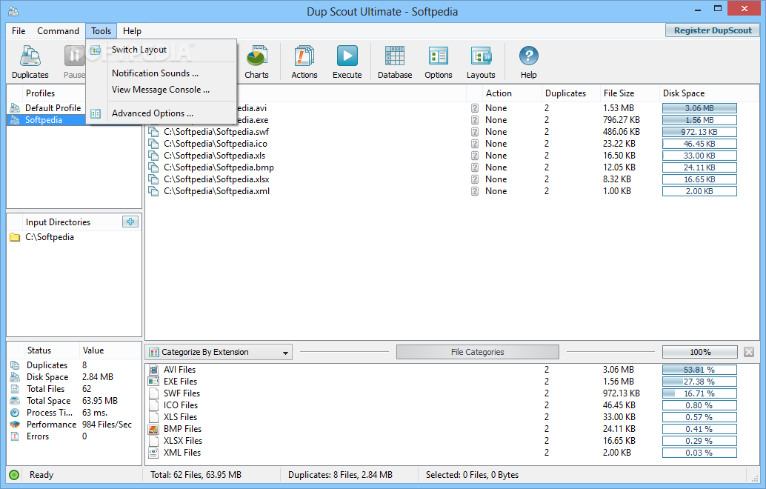Click the Register DupScout button
The width and height of the screenshot is (766, 489).
pyautogui.click(x=712, y=30)
